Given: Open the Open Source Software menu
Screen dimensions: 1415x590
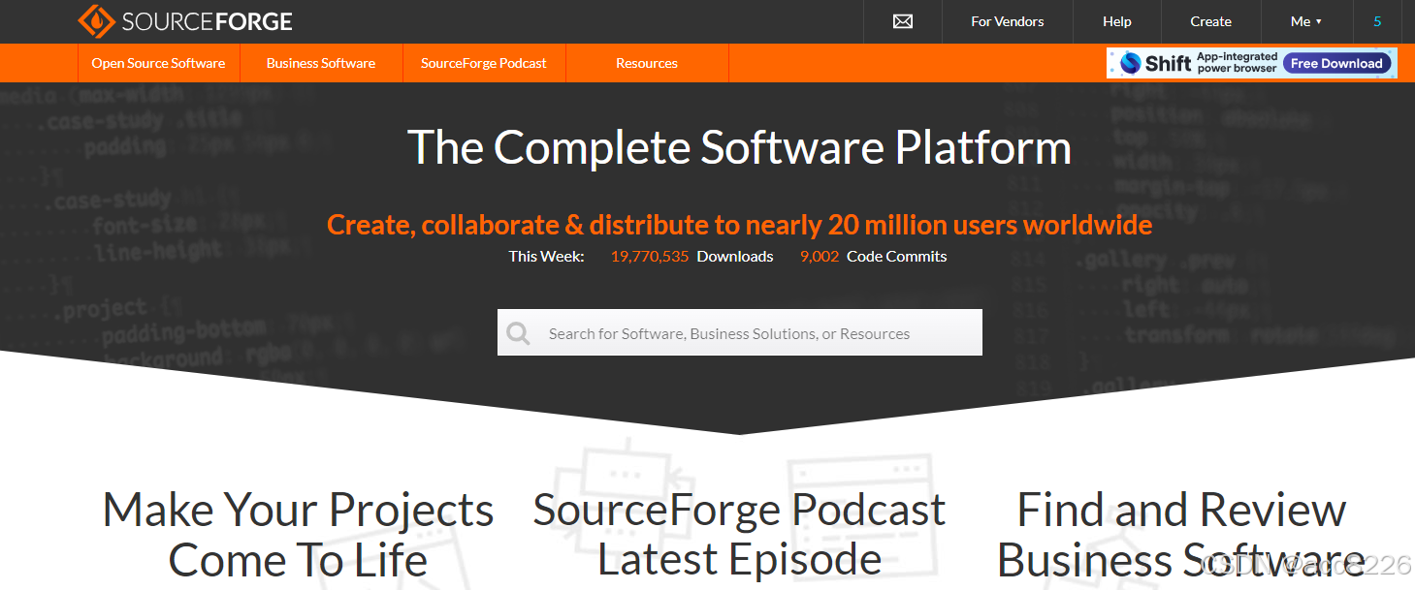Looking at the screenshot, I should coord(158,63).
